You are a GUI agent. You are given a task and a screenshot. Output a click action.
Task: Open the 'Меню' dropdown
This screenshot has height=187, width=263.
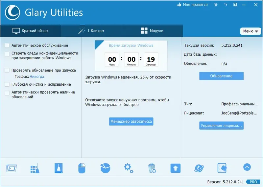(x=251, y=31)
